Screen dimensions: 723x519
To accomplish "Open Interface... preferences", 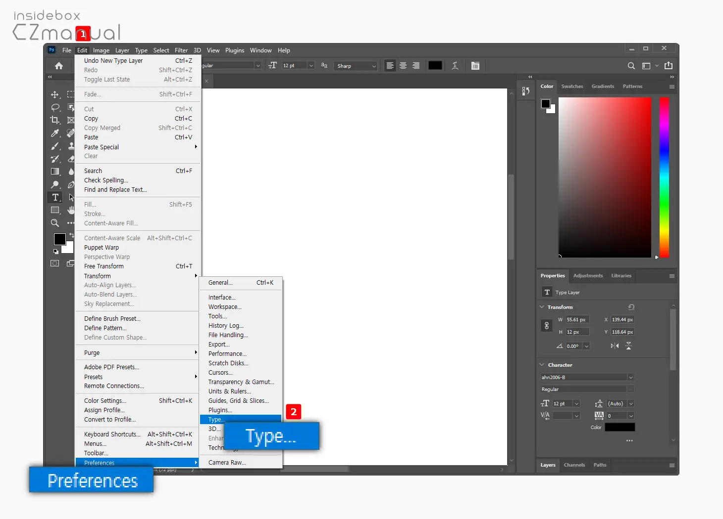I will (x=241, y=298).
